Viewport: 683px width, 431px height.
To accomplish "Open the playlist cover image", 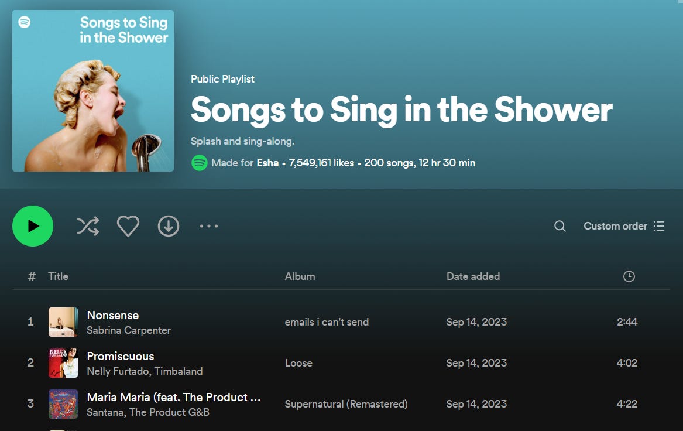I will 92,91.
